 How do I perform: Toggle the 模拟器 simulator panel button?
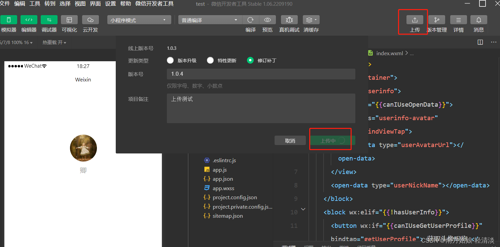pyautogui.click(x=9, y=20)
